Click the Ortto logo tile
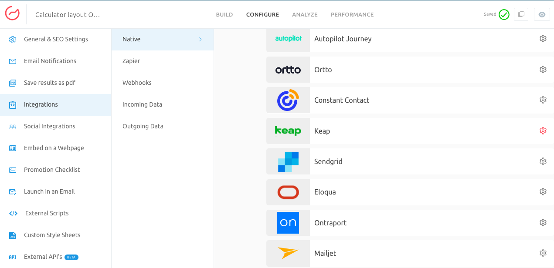This screenshot has width=554, height=268. coord(288,70)
